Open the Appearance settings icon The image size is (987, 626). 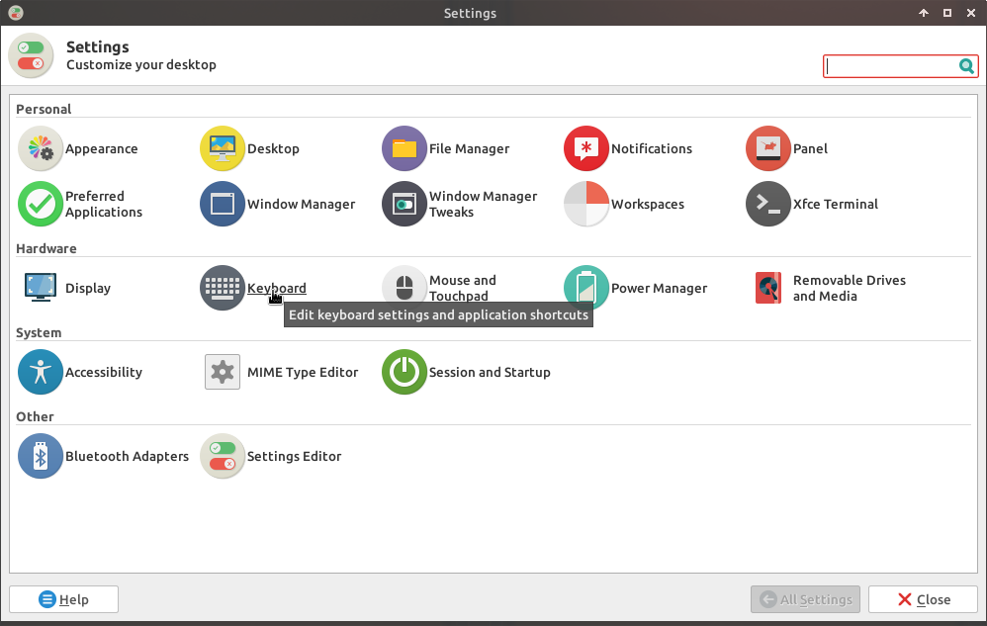[x=41, y=148]
